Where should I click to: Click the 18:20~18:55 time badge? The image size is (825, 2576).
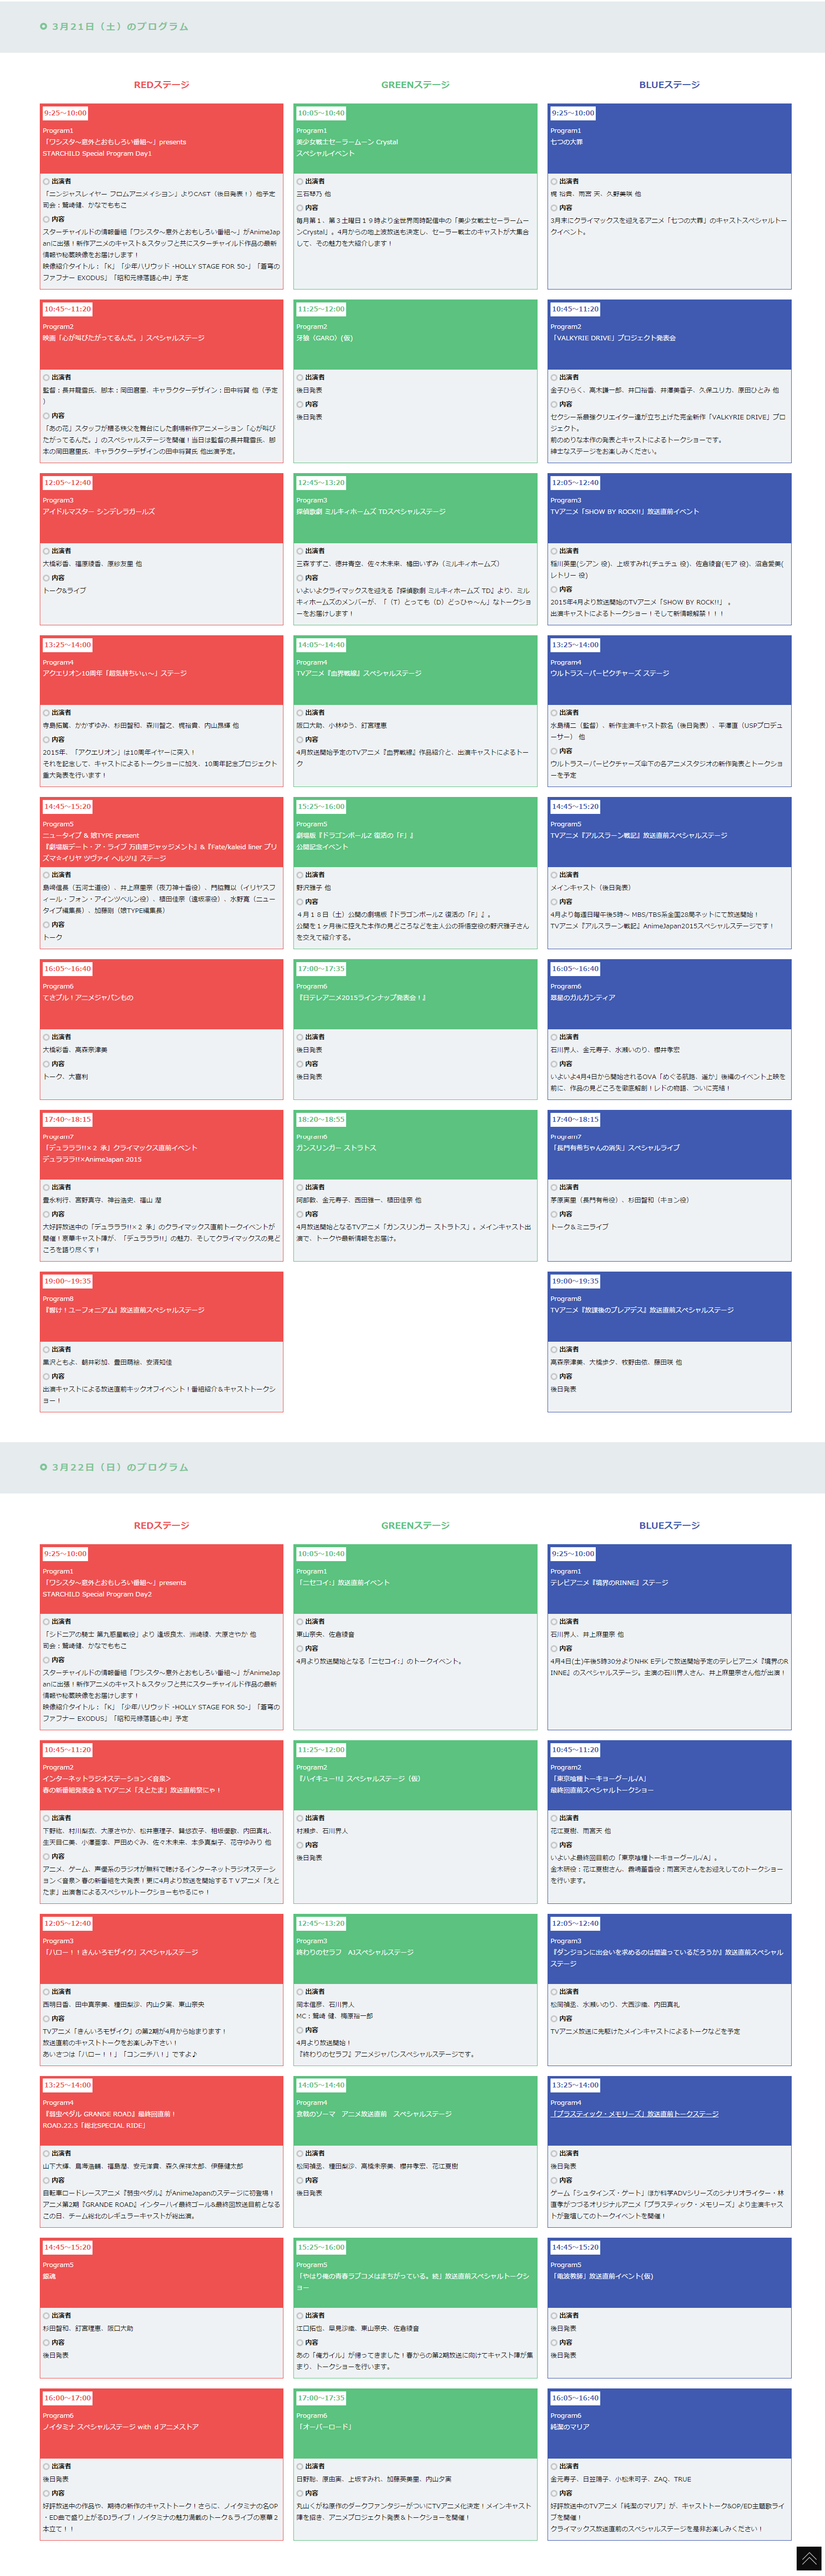320,1119
